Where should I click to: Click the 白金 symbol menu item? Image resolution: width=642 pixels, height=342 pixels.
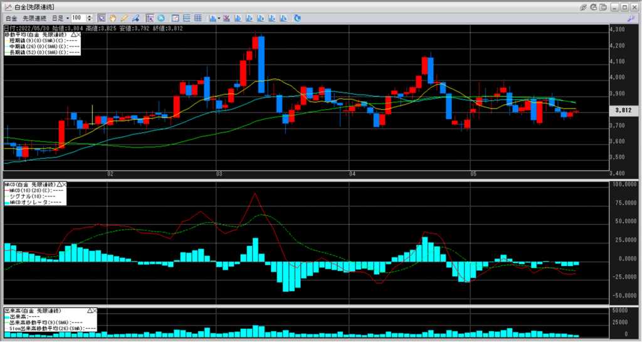tap(11, 18)
